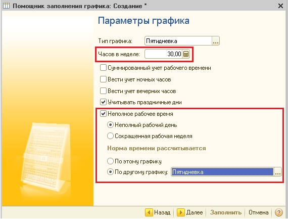This screenshot has width=288, height=219.
Task: Select Сокращенная рабочая неделя option
Action: point(110,136)
